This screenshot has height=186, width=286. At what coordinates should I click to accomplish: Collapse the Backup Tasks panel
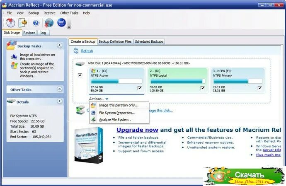coord(59,46)
